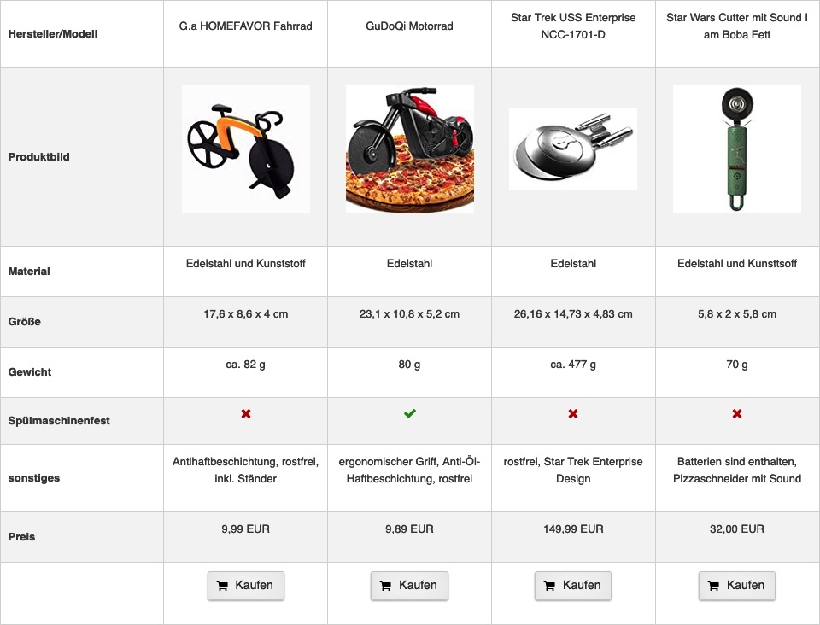The height and width of the screenshot is (625, 820).
Task: Click the Spülmaschinenfest row label
Action: click(59, 421)
